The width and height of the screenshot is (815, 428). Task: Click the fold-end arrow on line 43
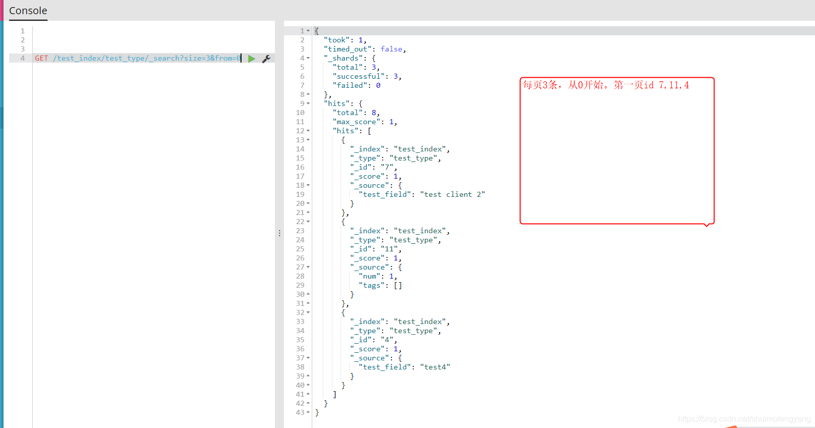(x=308, y=412)
